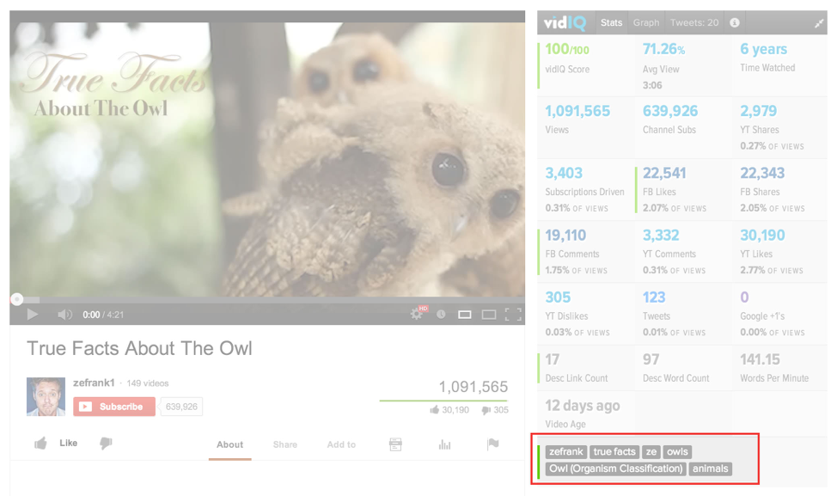The image size is (837, 496).
Task: Switch to the Graph tab in vidIQ
Action: pos(645,22)
